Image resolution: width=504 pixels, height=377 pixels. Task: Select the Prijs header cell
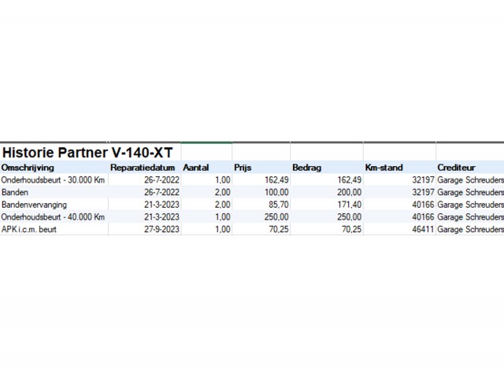click(260, 168)
